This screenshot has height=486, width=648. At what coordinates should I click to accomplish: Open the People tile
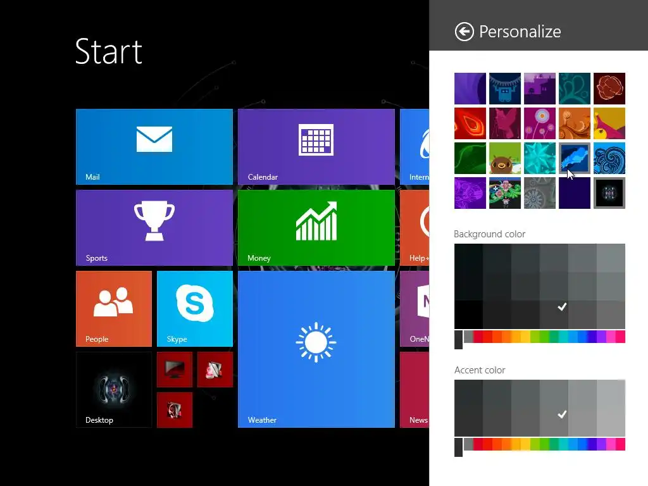[x=114, y=309]
